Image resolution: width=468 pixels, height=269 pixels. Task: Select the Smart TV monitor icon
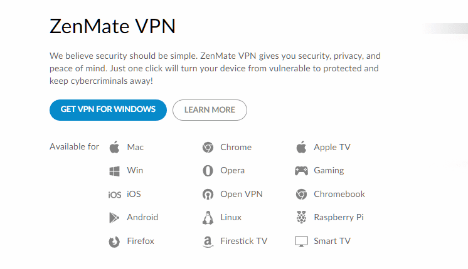pos(301,241)
